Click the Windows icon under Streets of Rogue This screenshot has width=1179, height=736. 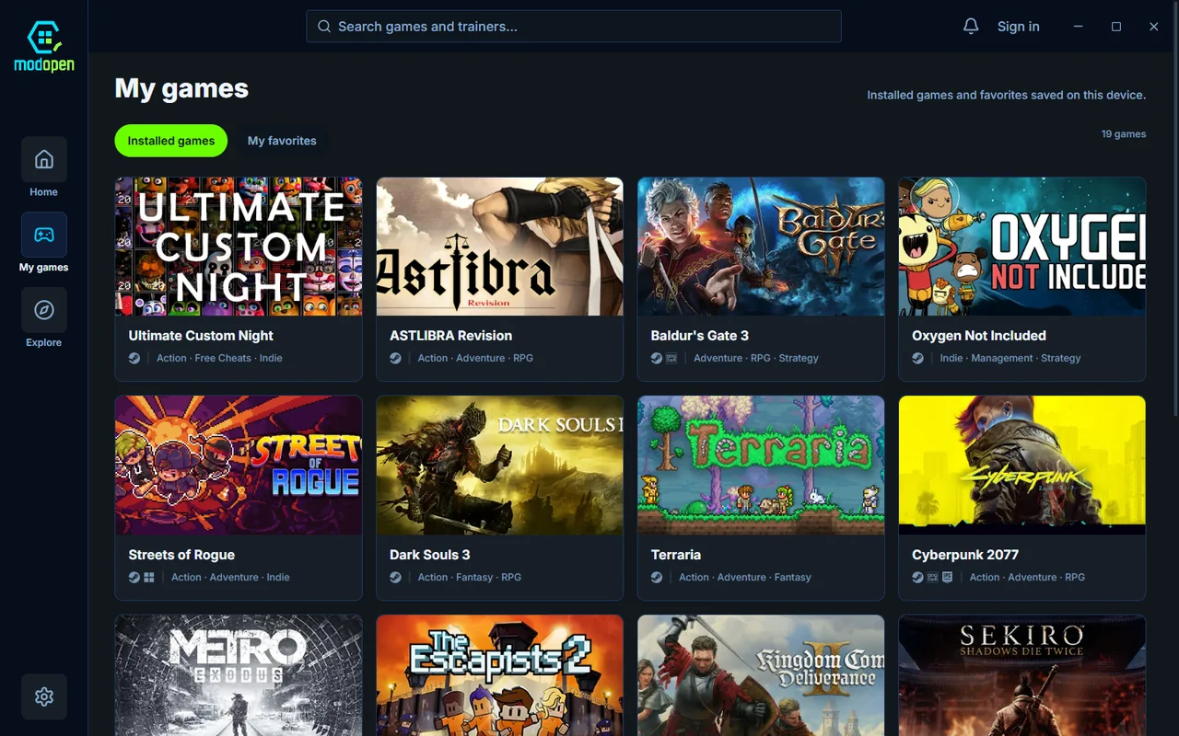149,577
